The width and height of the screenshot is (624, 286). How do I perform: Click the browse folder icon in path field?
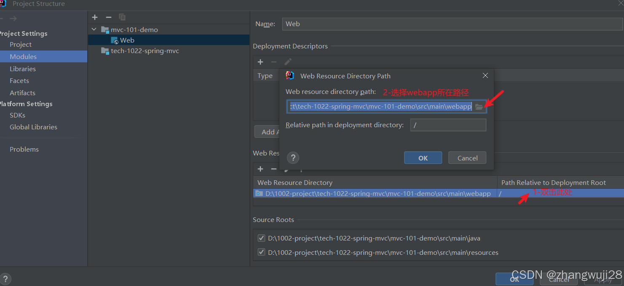(479, 107)
